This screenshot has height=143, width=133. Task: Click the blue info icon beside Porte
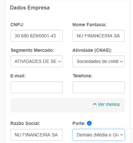89,123
